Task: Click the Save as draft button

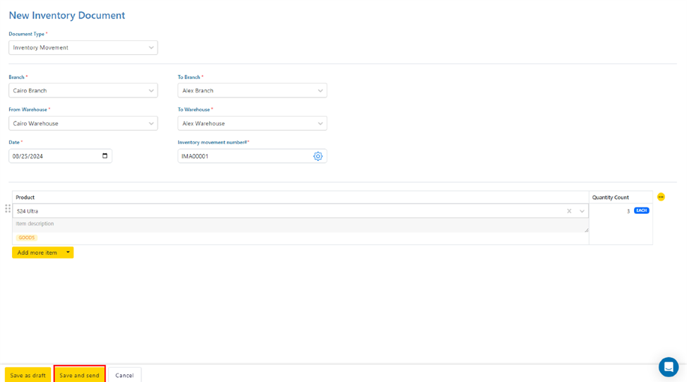Action: coord(28,375)
